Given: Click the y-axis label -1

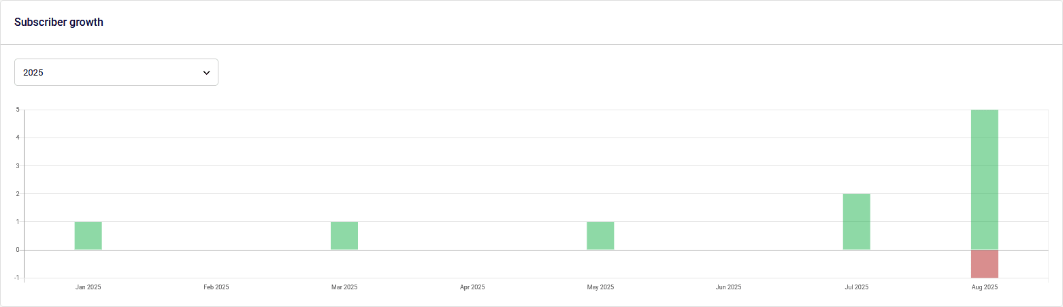Looking at the screenshot, I should click(16, 278).
